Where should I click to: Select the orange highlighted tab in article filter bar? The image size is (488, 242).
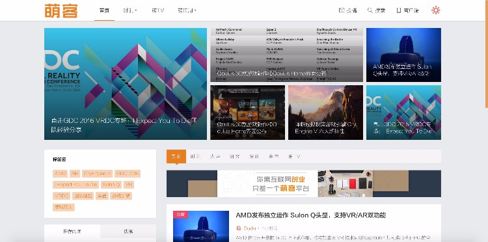176,157
